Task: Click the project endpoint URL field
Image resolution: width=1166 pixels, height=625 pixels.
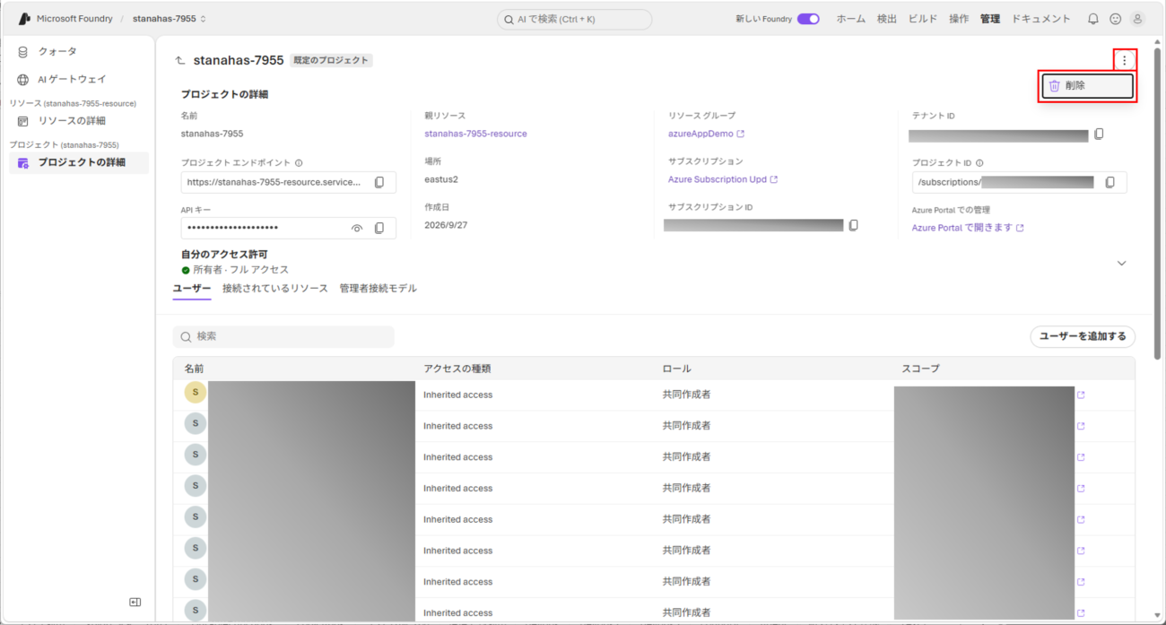Action: click(x=289, y=182)
